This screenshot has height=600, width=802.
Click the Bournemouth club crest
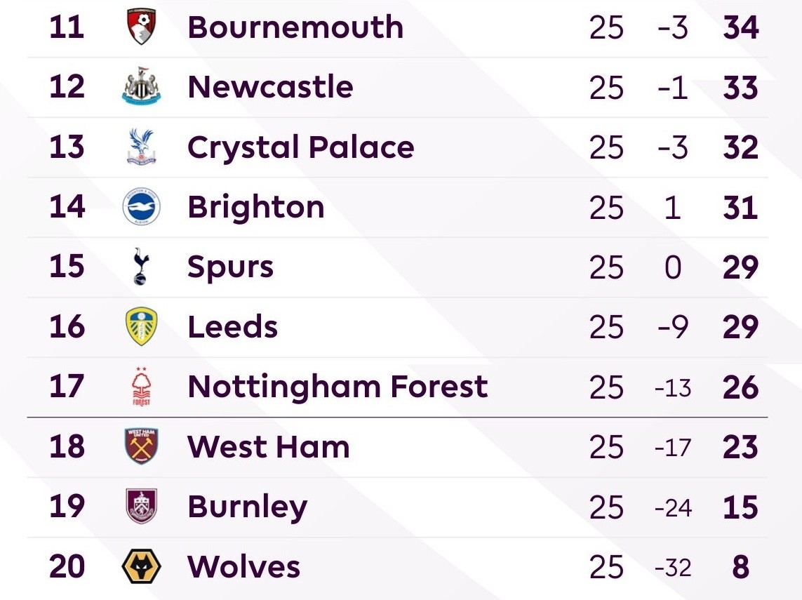click(142, 27)
